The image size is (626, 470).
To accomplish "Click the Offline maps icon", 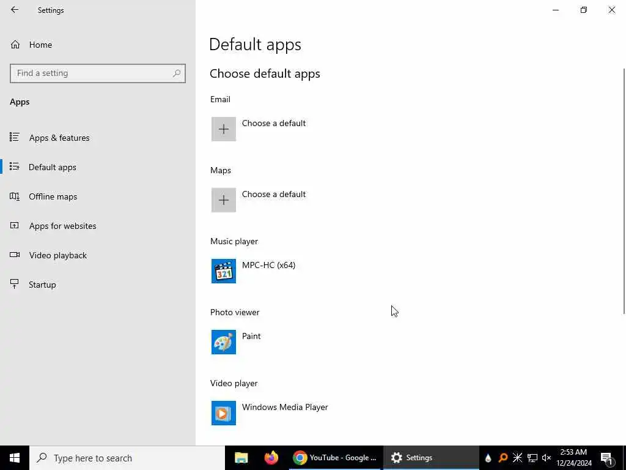I will point(15,196).
